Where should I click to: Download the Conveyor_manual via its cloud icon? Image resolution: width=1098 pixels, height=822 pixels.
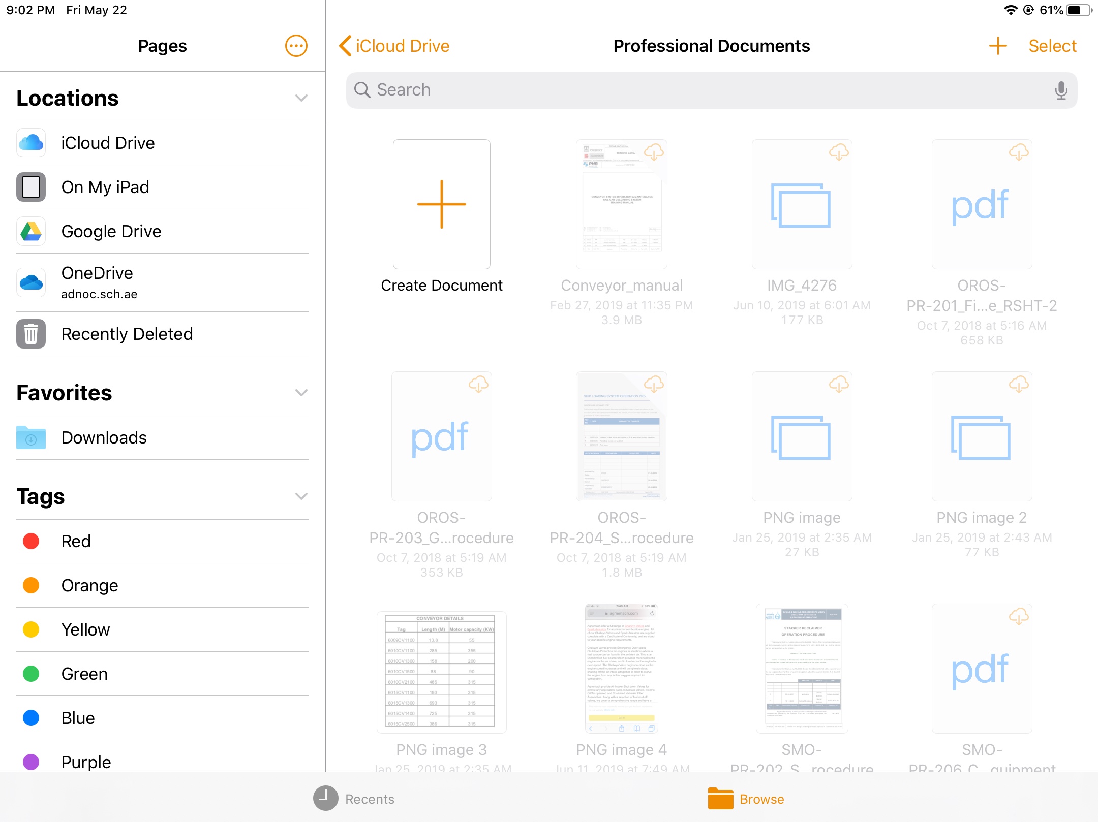(654, 151)
